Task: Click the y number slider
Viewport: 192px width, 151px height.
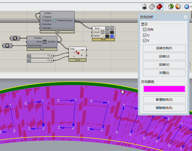Action: [40, 61]
